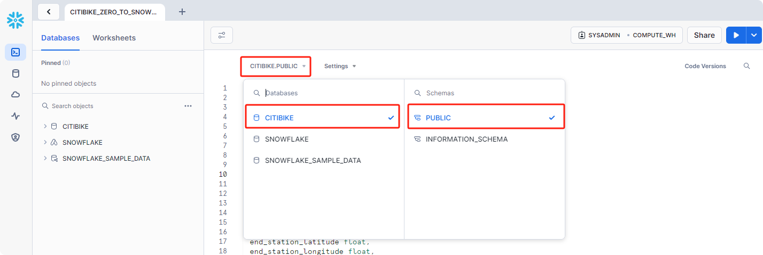Image resolution: width=763 pixels, height=255 pixels.
Task: Select the INFORMATION_SCHEMA schema
Action: coord(466,139)
